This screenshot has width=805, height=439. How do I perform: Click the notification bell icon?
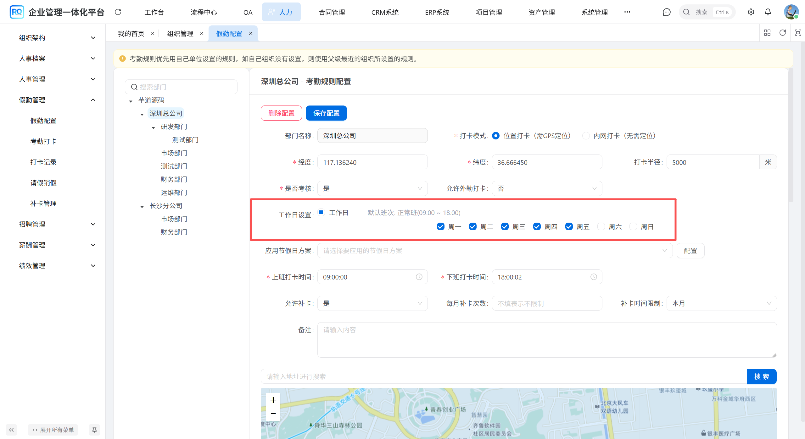pos(768,12)
